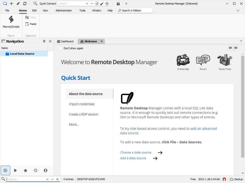Refresh using the circular arrows icon
Screen dimensions: 245x183
pyautogui.click(x=25, y=3)
